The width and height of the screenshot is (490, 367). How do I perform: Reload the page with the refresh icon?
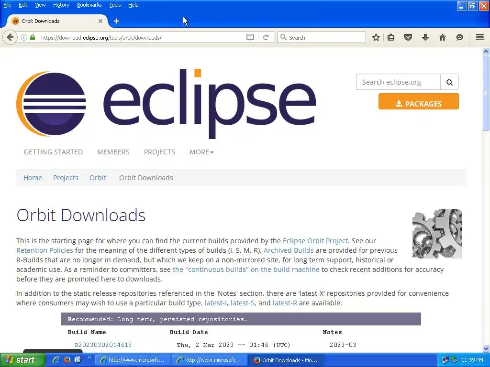coord(266,37)
